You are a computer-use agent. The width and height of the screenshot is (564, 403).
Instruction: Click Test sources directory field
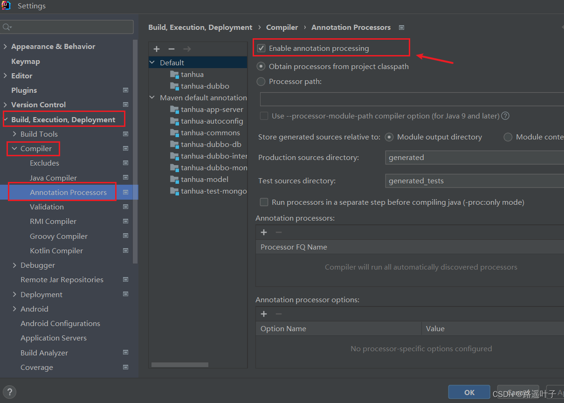pyautogui.click(x=475, y=181)
